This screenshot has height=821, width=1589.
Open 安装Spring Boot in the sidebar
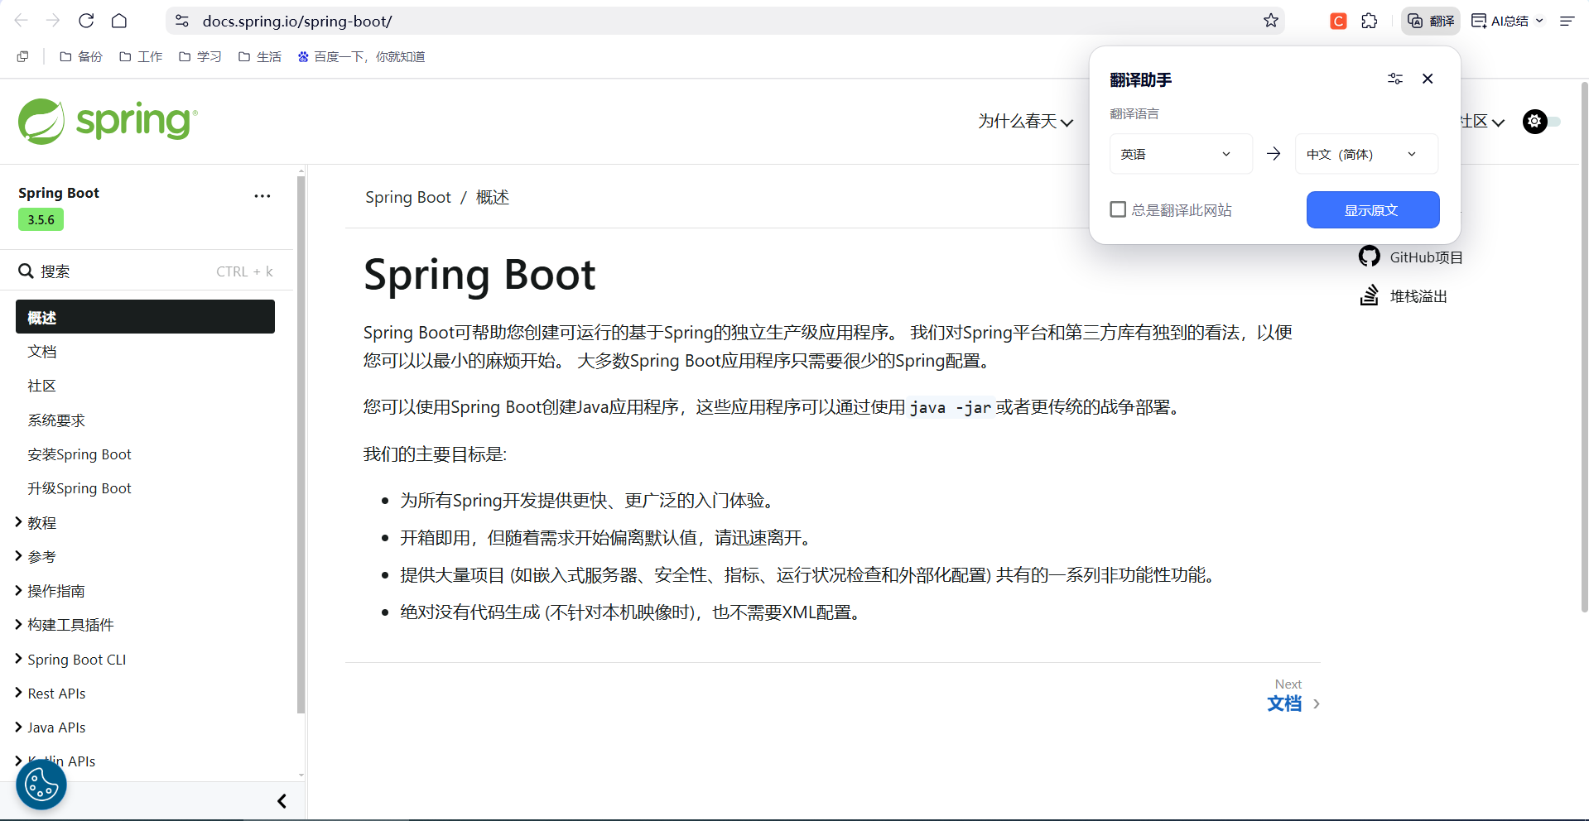click(79, 454)
